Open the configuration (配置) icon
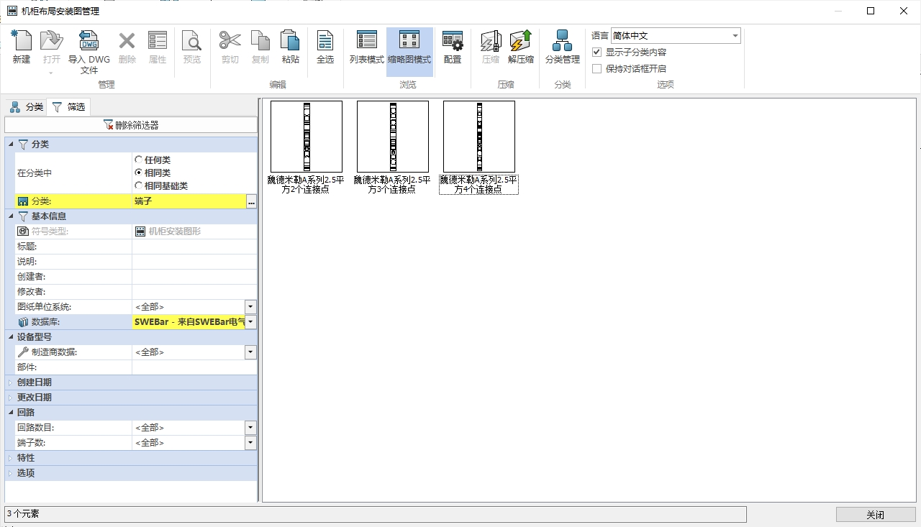921x527 pixels. pyautogui.click(x=453, y=47)
